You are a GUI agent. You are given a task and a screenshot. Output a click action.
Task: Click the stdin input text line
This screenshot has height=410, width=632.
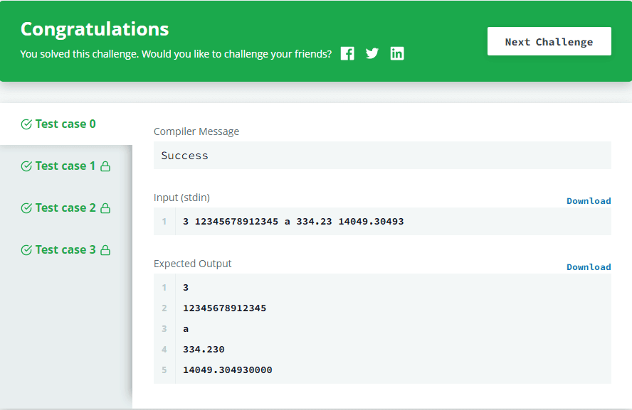[x=293, y=222]
